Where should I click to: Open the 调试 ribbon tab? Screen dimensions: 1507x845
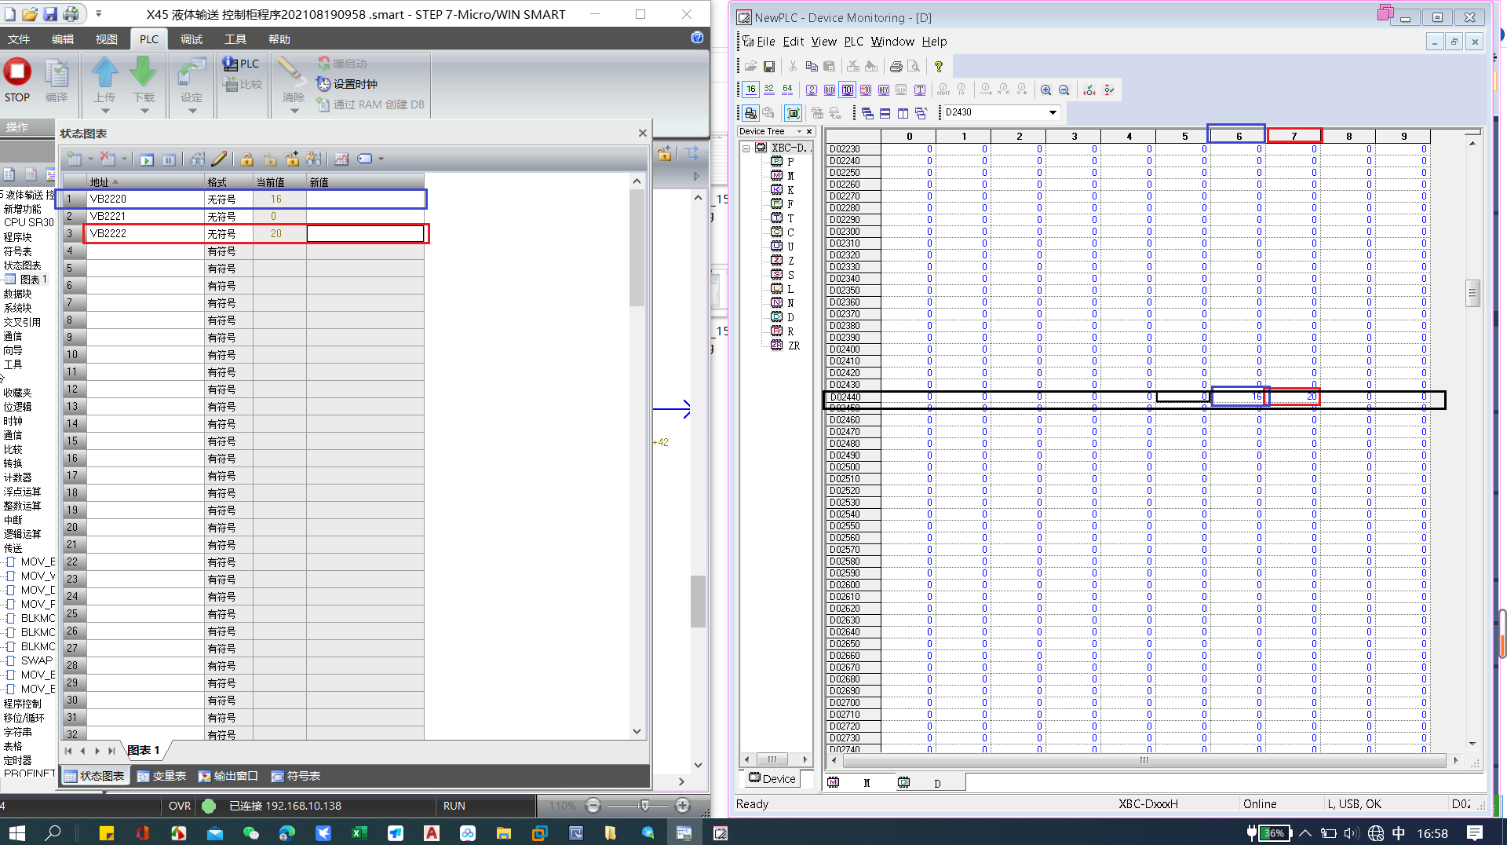[191, 39]
